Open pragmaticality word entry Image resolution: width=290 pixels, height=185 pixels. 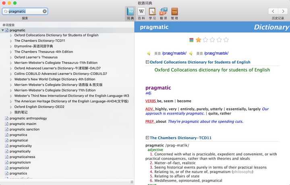(21, 146)
